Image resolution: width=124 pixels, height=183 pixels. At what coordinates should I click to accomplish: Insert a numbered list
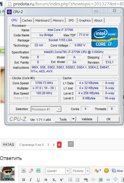click(x=78, y=180)
